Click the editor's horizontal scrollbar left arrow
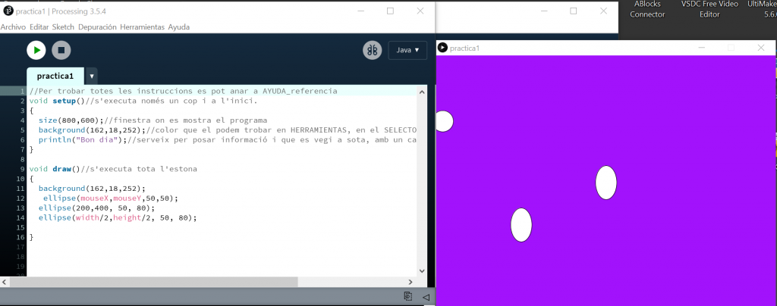The height and width of the screenshot is (306, 777). click(5, 281)
